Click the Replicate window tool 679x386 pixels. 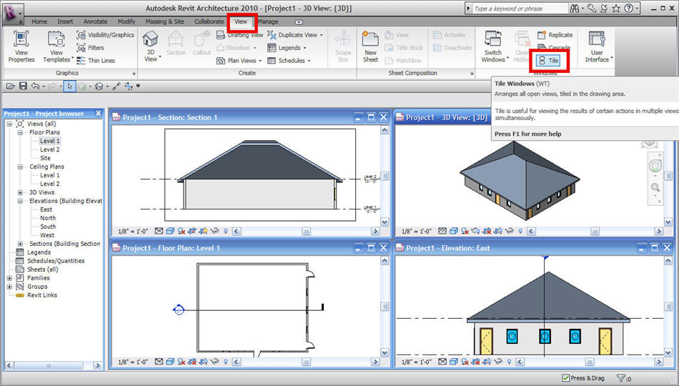[x=555, y=35]
